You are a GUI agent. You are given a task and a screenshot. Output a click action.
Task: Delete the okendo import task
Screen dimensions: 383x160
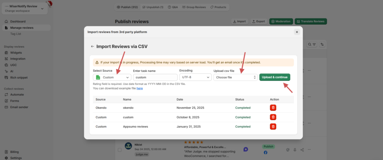point(273,107)
